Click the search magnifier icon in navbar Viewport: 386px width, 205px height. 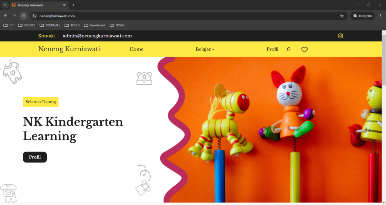(288, 49)
